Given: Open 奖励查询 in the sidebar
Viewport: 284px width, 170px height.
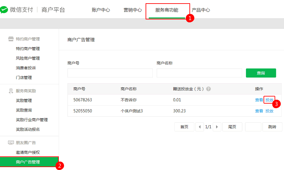Looking at the screenshot, I should tap(24, 110).
